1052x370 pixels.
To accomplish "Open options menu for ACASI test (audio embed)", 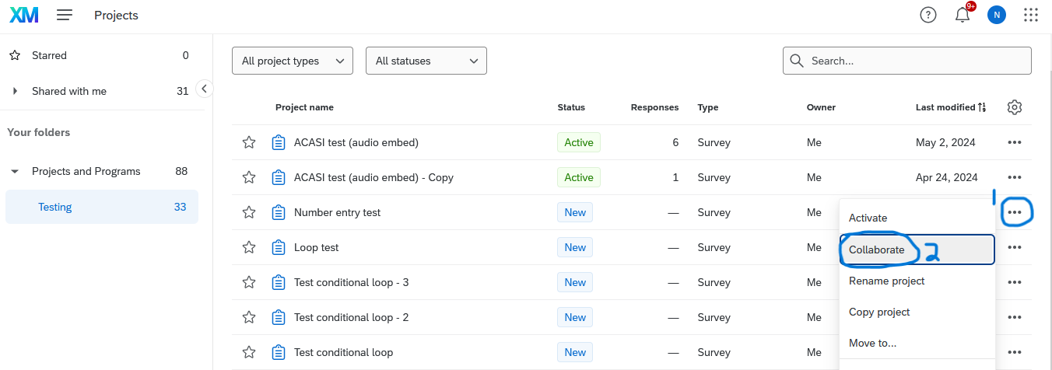I will [x=1014, y=143].
